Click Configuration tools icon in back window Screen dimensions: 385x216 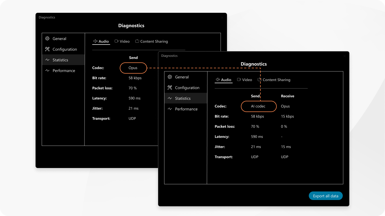click(47, 49)
